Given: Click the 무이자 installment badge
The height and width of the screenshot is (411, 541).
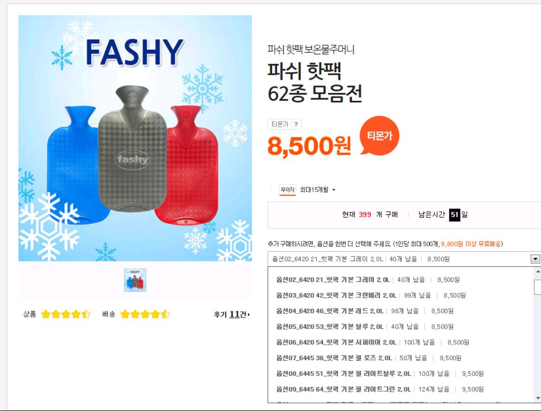Looking at the screenshot, I should click(x=288, y=190).
